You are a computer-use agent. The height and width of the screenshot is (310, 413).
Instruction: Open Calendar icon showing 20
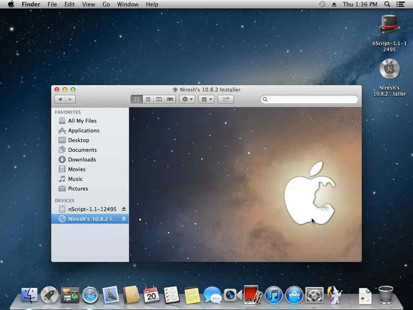(x=151, y=295)
